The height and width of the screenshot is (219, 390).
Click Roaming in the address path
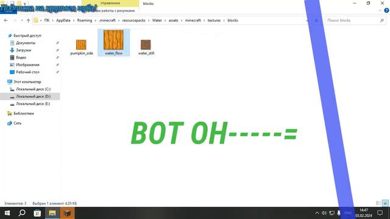tap(85, 20)
